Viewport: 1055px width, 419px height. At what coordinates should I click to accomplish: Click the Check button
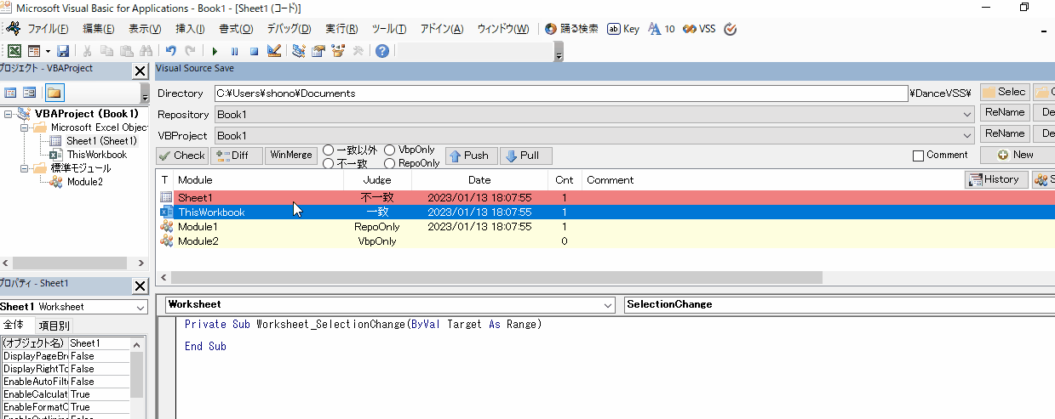182,156
